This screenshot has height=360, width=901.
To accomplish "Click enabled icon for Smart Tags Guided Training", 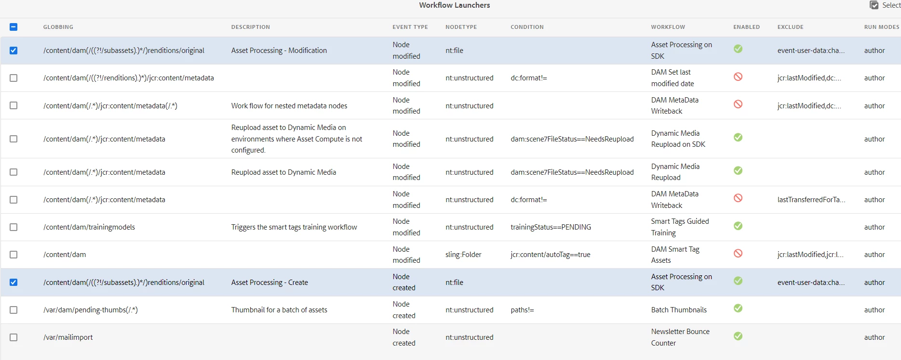I will (x=738, y=226).
